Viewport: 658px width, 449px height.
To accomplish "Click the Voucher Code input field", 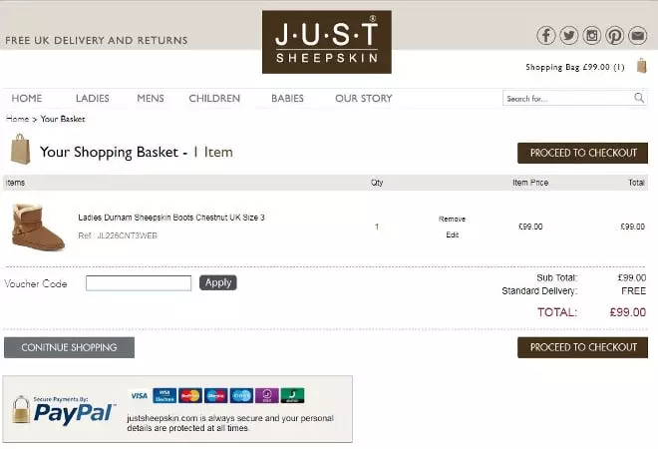I will [x=139, y=283].
